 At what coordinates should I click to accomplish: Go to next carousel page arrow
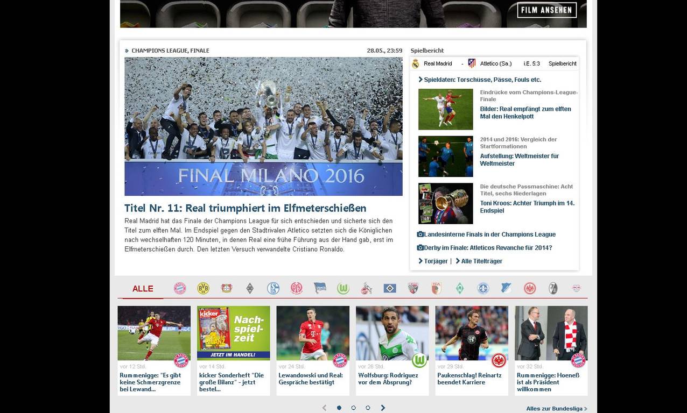click(383, 408)
